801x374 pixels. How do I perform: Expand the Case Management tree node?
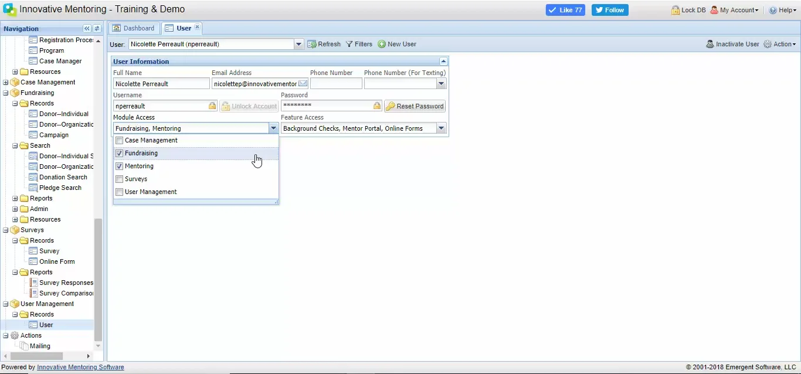point(6,82)
